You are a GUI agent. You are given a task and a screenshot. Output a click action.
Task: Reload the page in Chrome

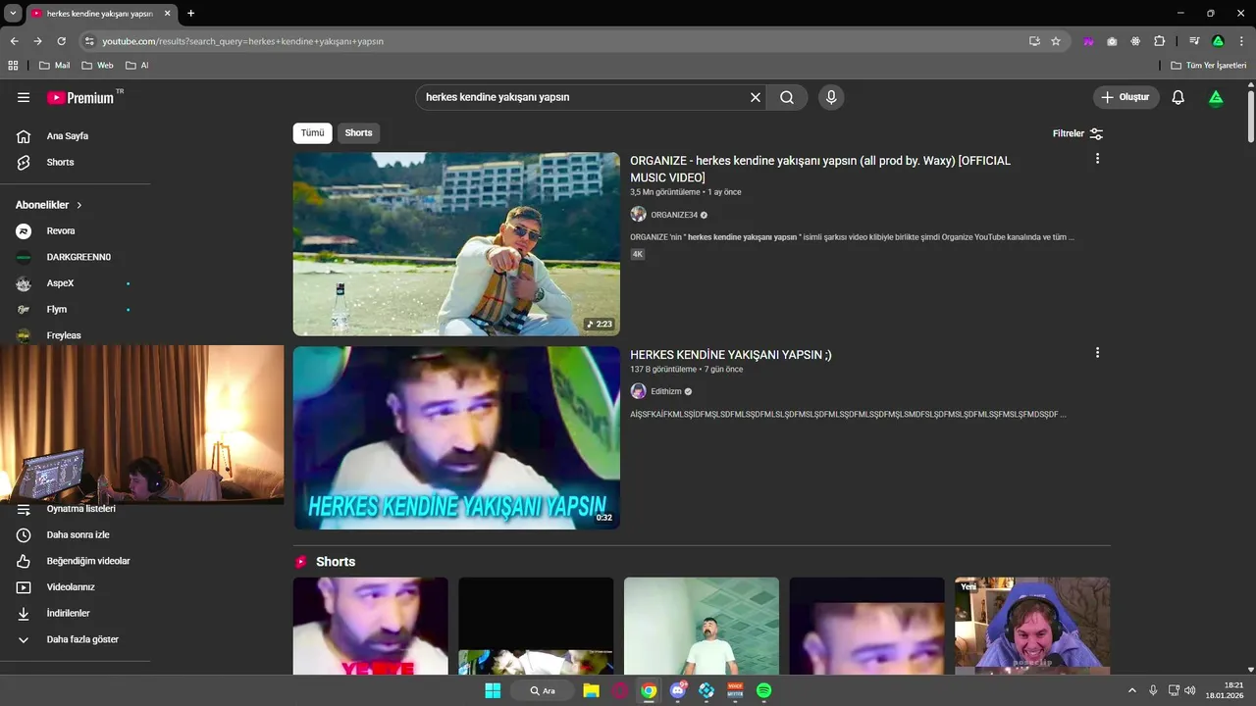coord(61,41)
